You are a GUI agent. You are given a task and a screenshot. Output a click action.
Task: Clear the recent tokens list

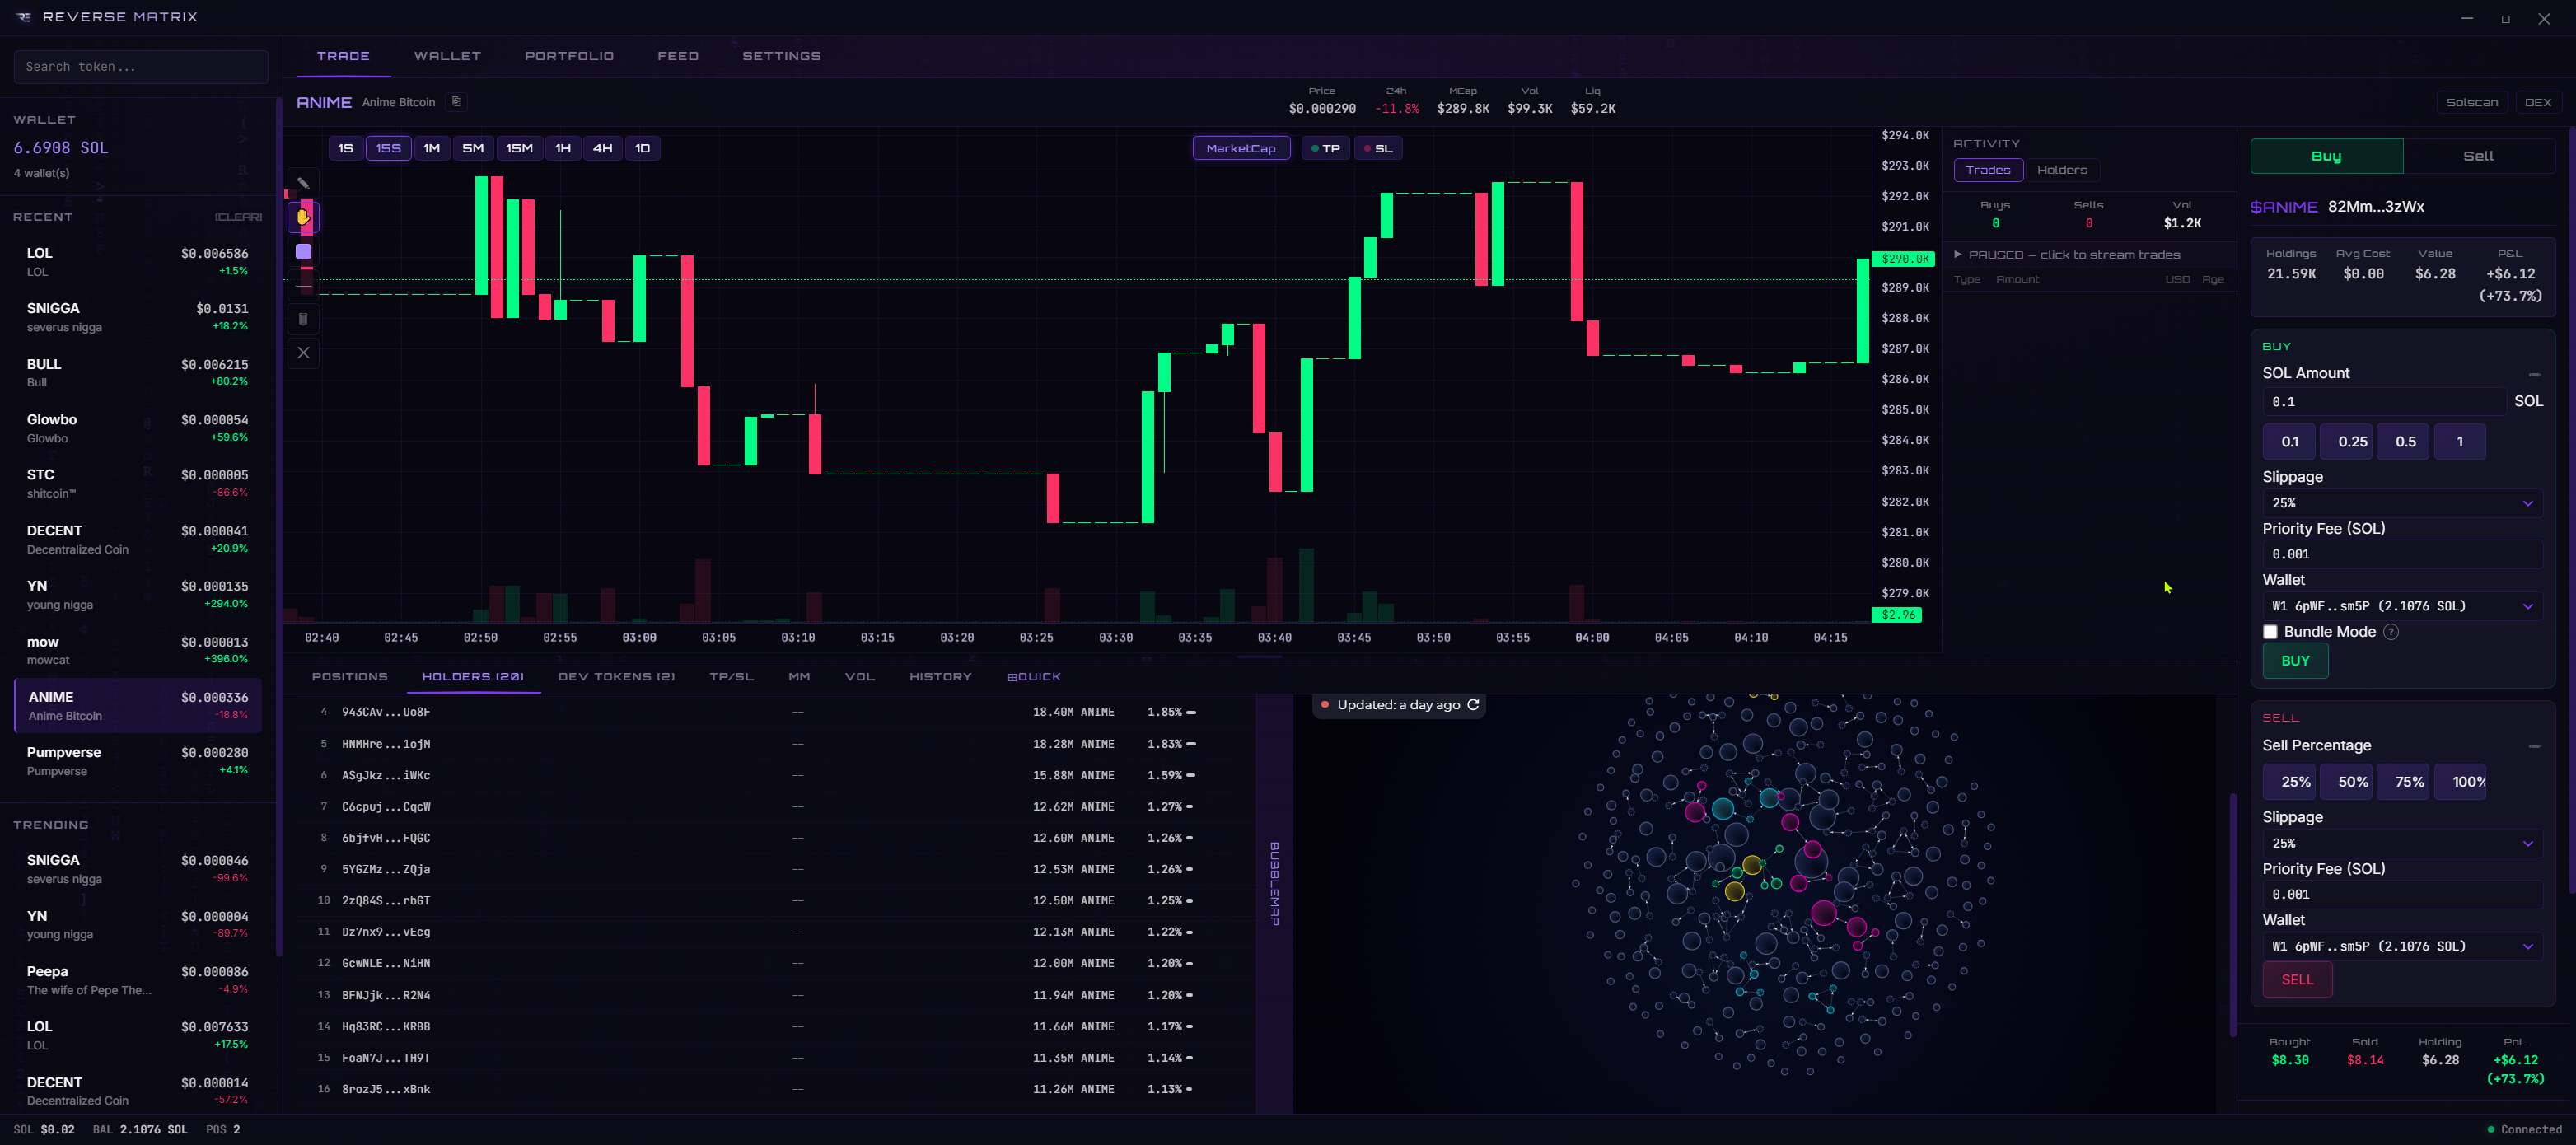[x=238, y=217]
